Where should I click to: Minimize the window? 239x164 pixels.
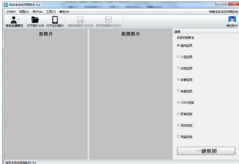(x=219, y=4)
